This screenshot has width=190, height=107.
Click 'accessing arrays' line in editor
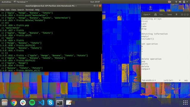151,19
